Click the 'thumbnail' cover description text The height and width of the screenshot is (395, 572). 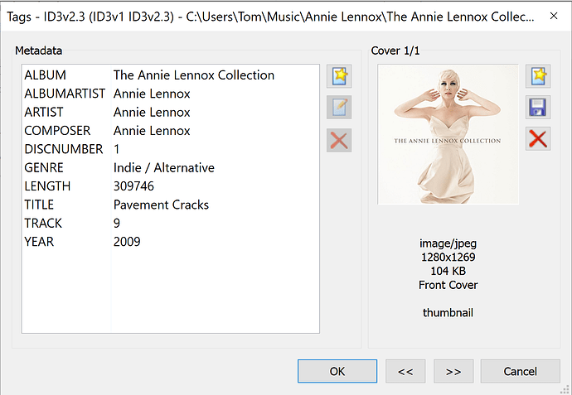(x=448, y=313)
